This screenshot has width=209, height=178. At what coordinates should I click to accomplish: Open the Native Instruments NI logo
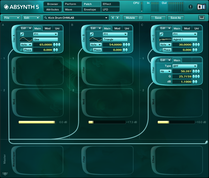[201, 7]
